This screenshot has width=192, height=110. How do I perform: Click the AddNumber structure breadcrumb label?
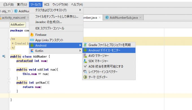click(x=18, y=25)
